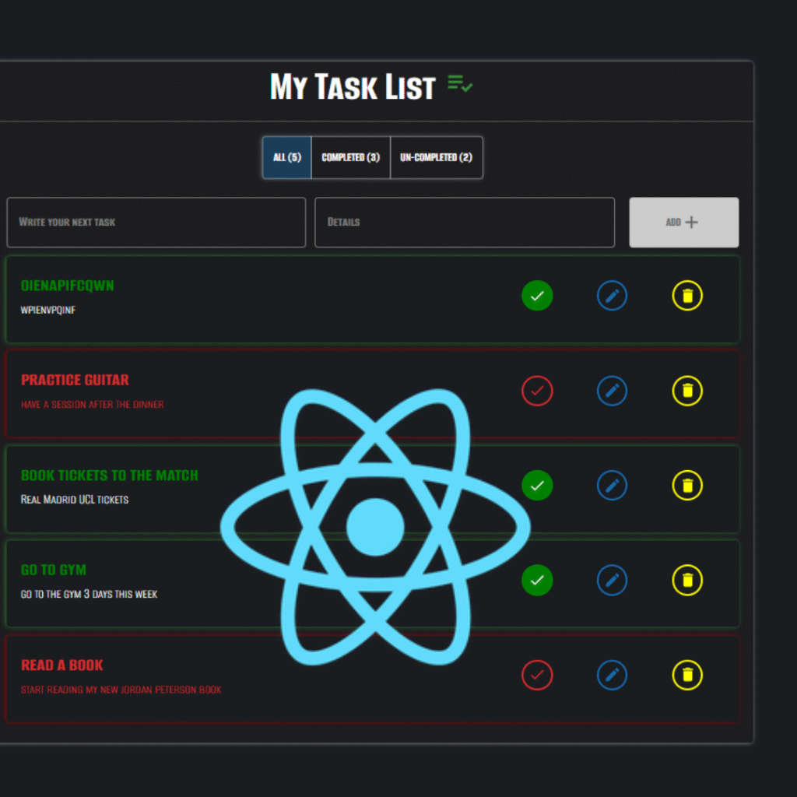Click the Read a Book title
Viewport: 797px width, 797px height.
61,665
